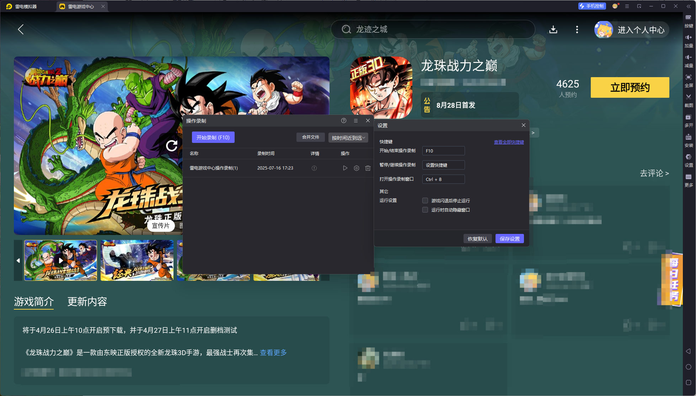The width and height of the screenshot is (696, 396).
Task: Open the three-dot more options menu
Action: (x=577, y=30)
